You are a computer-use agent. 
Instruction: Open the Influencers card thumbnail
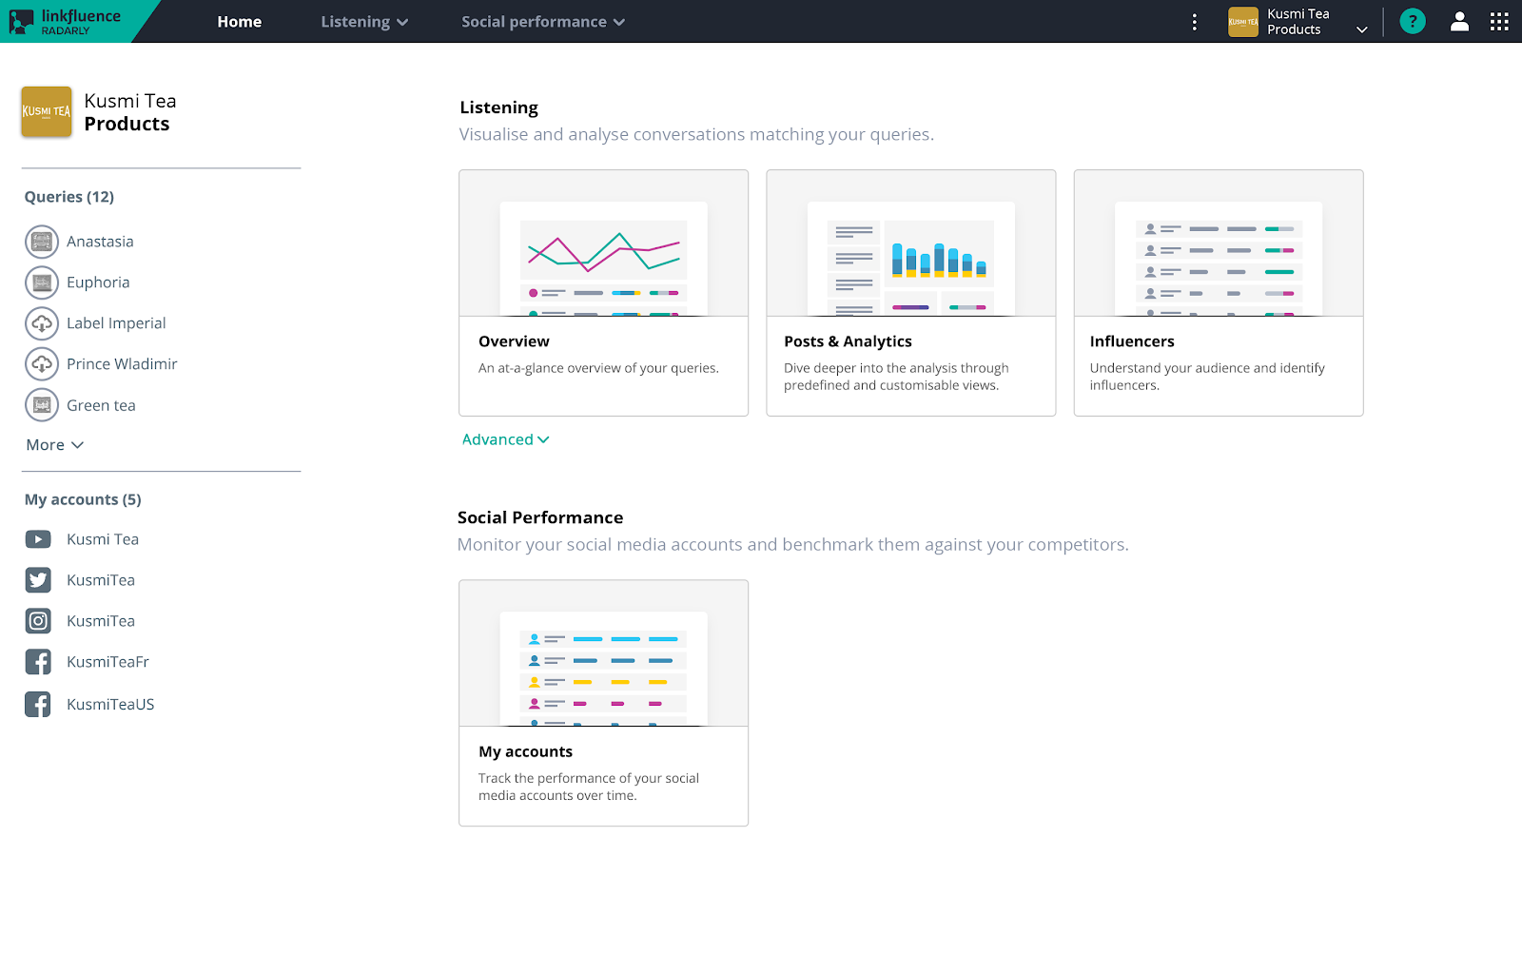click(x=1219, y=243)
